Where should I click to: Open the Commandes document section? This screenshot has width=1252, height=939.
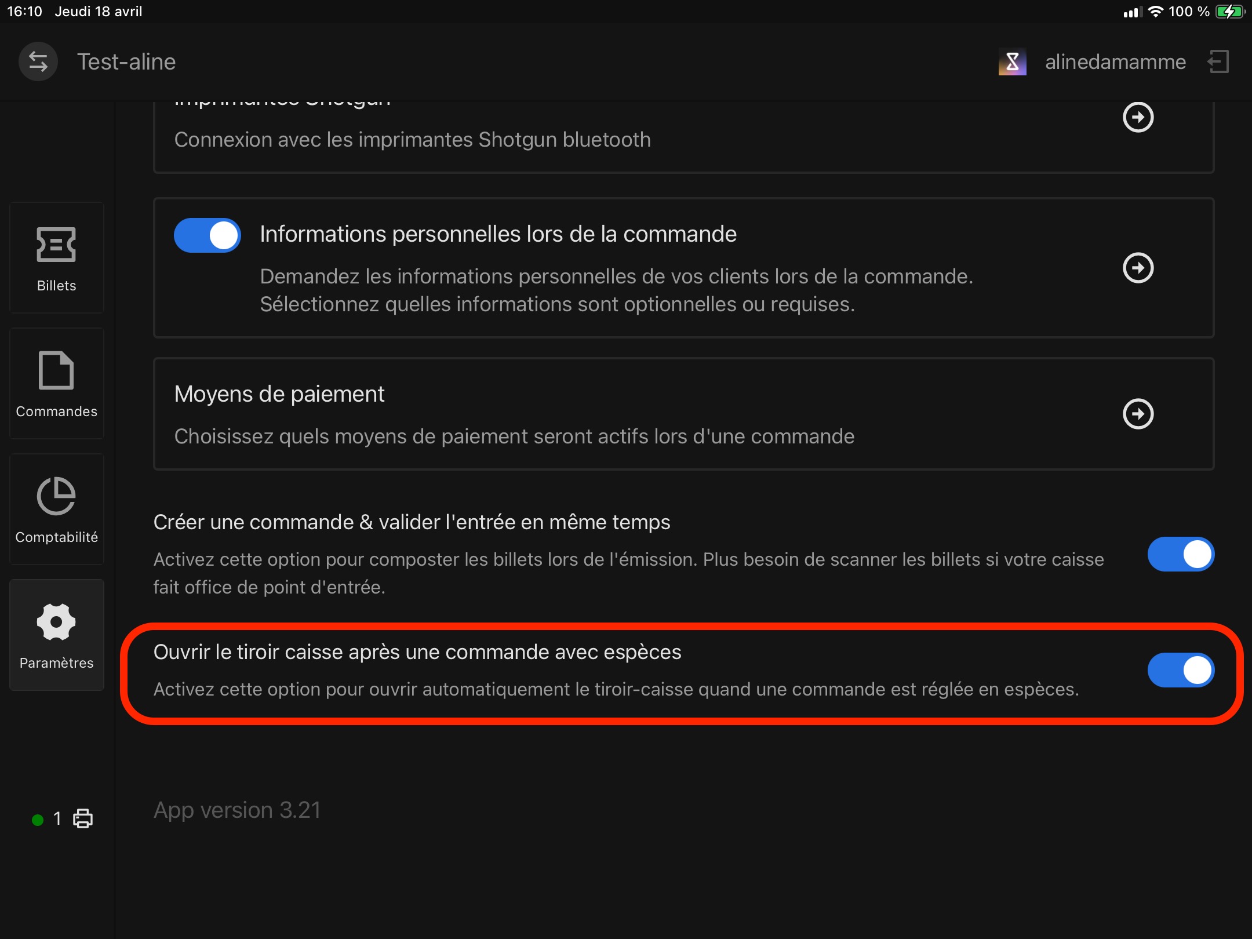point(56,384)
